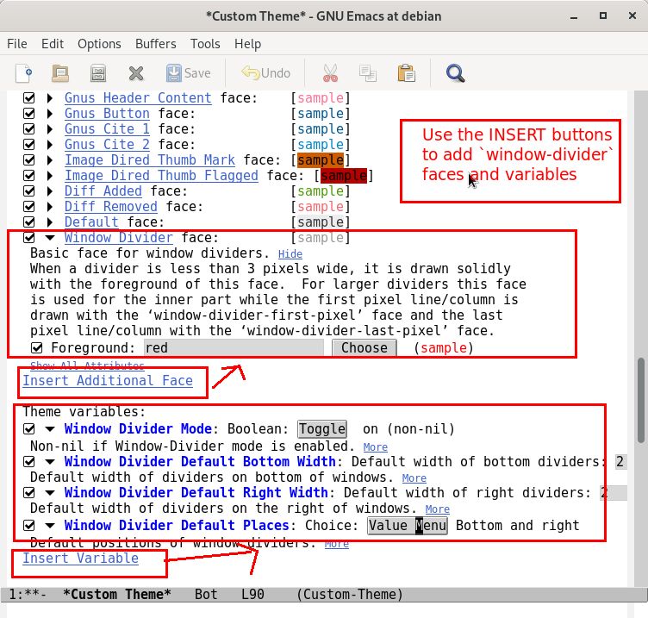Click the Foreground color field containing red

[x=234, y=347]
